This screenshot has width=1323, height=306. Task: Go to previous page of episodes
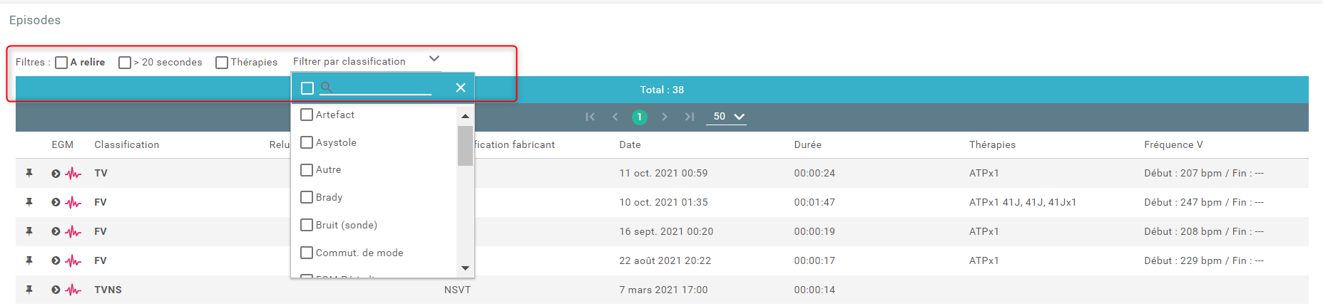tap(615, 117)
